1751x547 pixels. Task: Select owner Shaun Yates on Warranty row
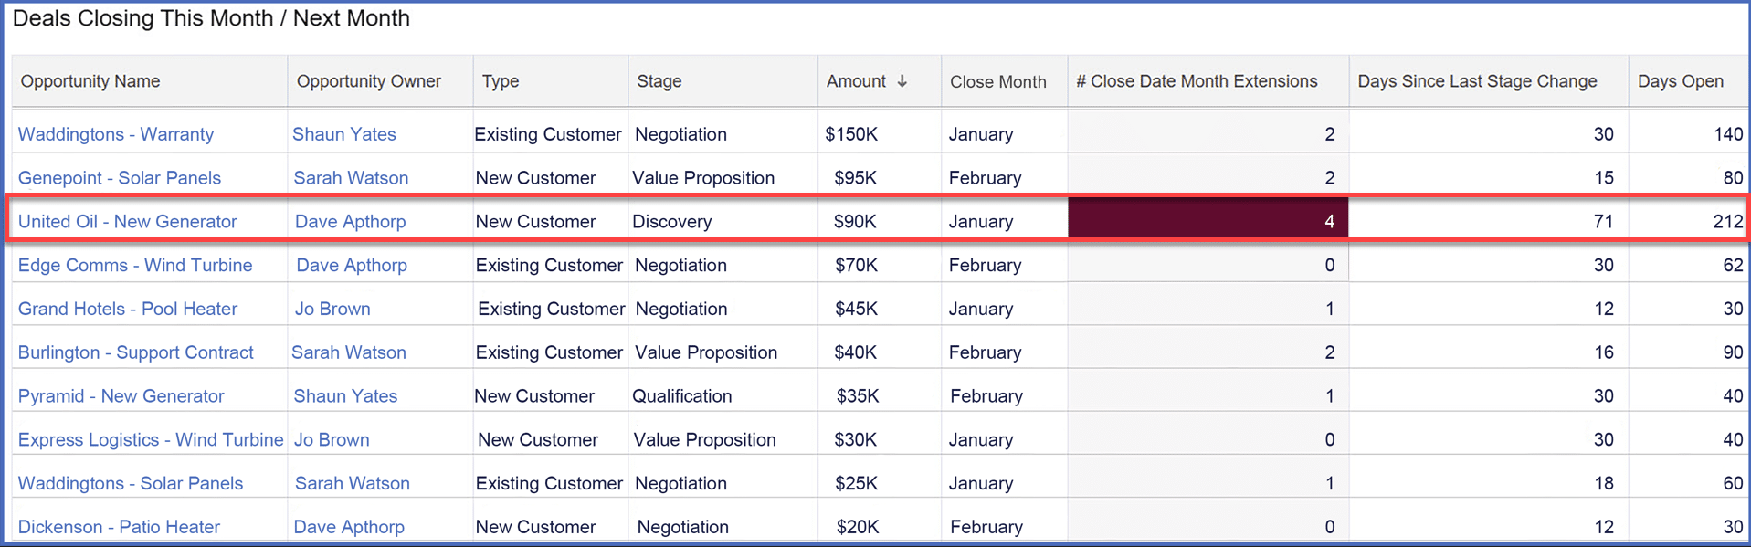(x=344, y=134)
